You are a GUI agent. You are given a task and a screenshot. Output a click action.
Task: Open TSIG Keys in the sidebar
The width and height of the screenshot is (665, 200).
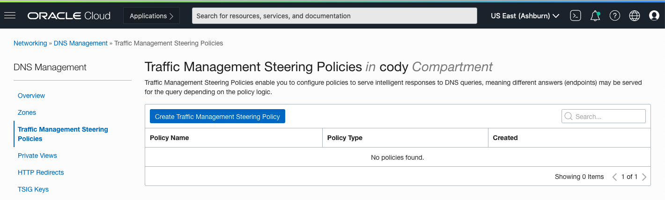[33, 189]
